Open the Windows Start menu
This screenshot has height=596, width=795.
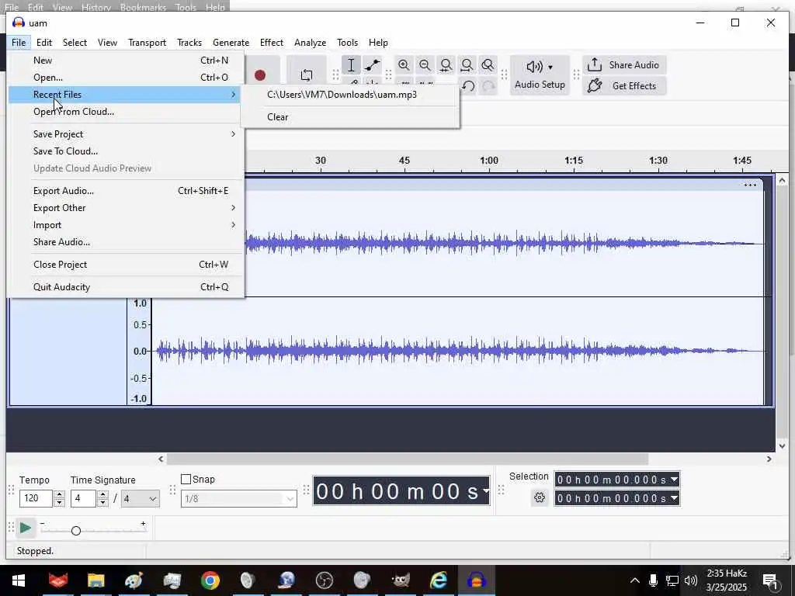19,580
